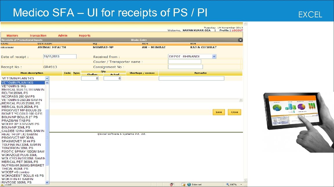Click the item list scrollbar down arrow
Image resolution: width=334 pixels, height=187 pixels.
pos(47,182)
